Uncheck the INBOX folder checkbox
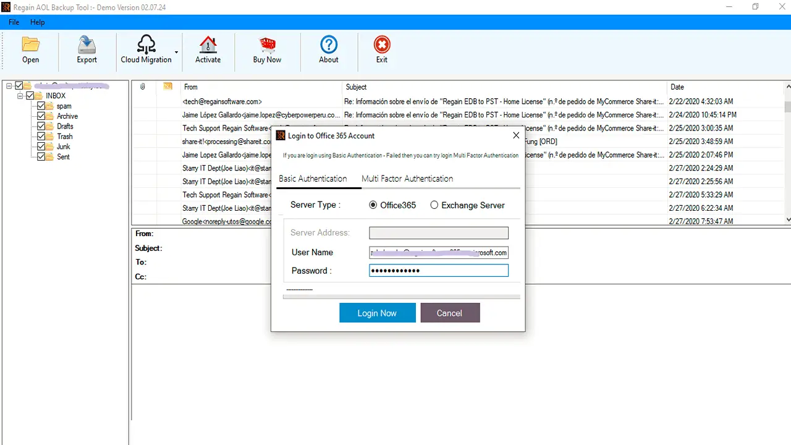Screen dimensions: 791x445 [x=30, y=96]
